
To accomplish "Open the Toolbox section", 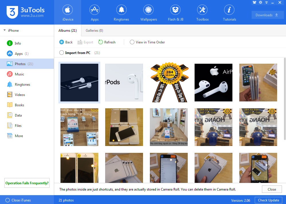I will pos(202,12).
